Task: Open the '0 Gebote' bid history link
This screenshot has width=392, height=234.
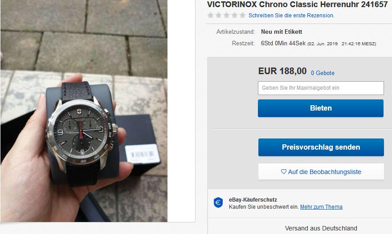Action: click(x=323, y=73)
